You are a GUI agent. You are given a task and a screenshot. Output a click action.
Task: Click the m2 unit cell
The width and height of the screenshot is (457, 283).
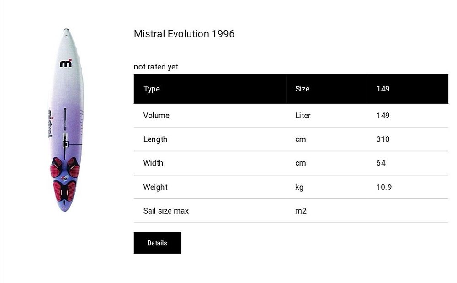301,211
